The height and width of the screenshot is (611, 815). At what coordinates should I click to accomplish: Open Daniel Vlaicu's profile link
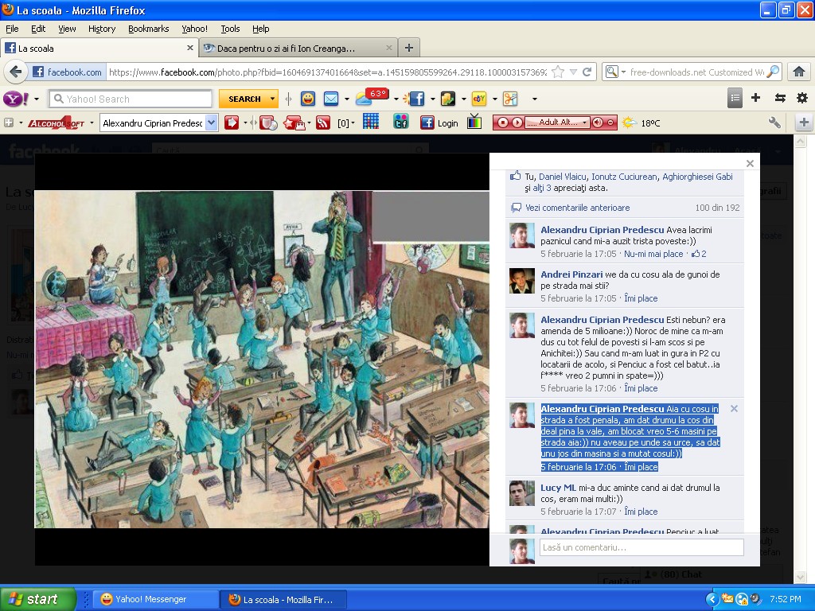[x=563, y=177]
